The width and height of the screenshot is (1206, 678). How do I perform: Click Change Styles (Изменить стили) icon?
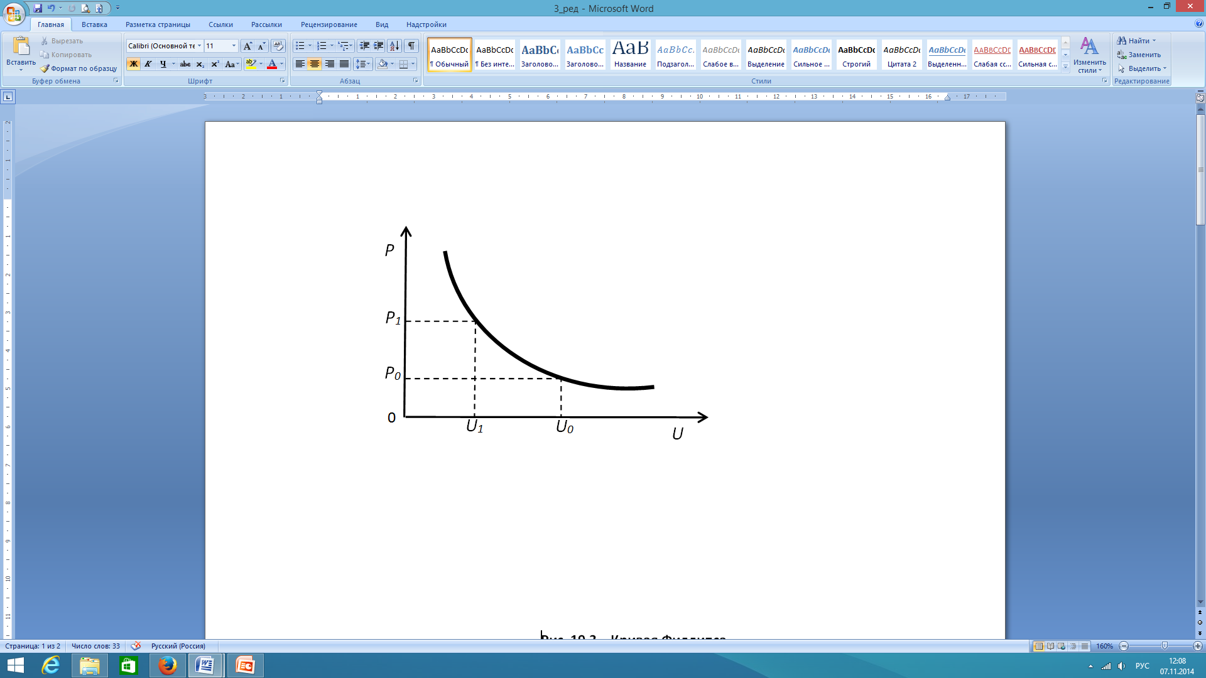[x=1089, y=55]
